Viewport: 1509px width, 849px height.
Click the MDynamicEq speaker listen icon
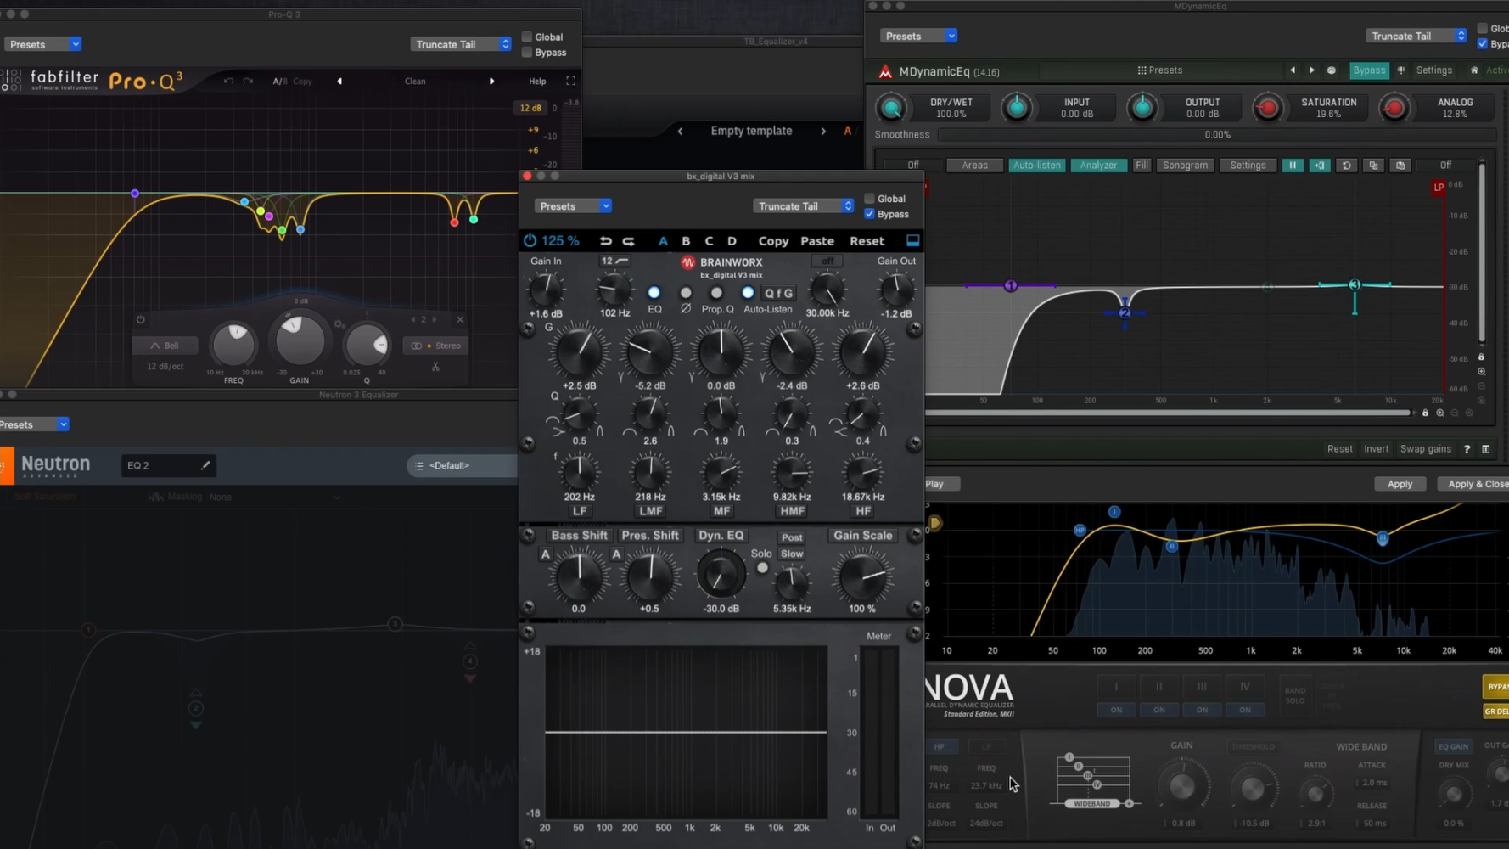pos(1320,166)
